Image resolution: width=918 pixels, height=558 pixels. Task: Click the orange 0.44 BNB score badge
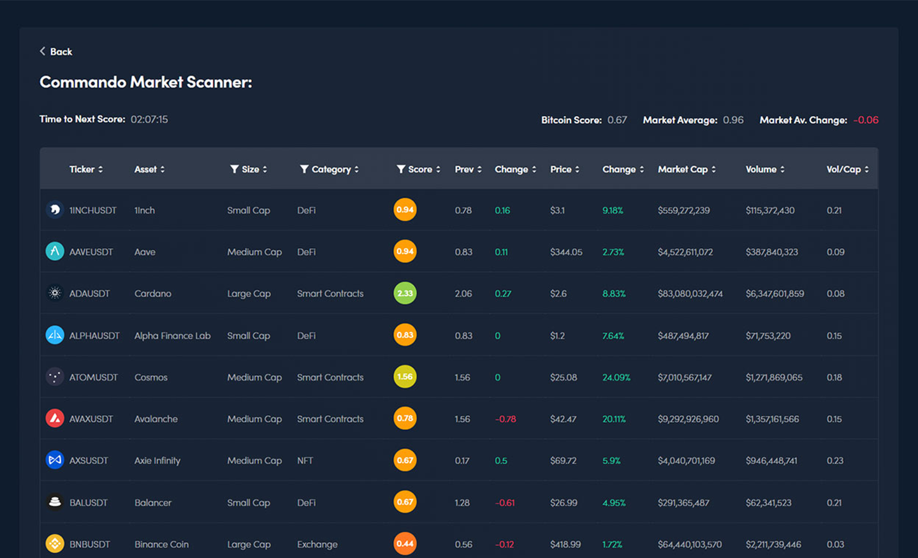click(x=405, y=544)
